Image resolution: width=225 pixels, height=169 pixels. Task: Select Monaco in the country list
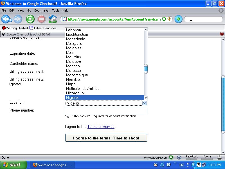coord(105,66)
